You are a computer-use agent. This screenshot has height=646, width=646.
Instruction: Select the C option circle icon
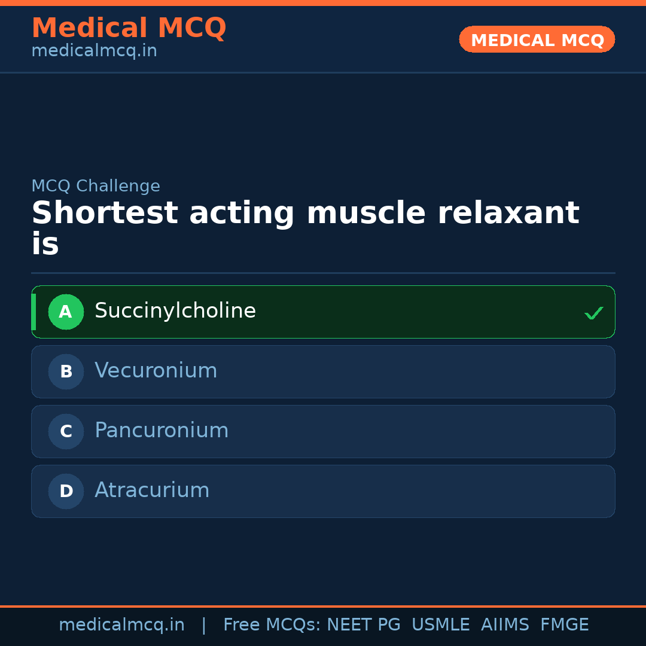[66, 431]
